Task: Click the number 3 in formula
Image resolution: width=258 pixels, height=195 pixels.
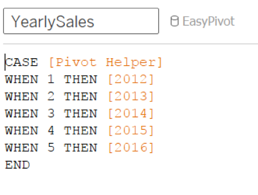Action: [x=51, y=113]
